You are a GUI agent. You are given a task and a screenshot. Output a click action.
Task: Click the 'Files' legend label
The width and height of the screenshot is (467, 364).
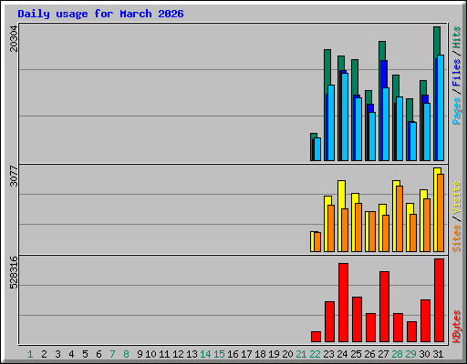tap(456, 73)
